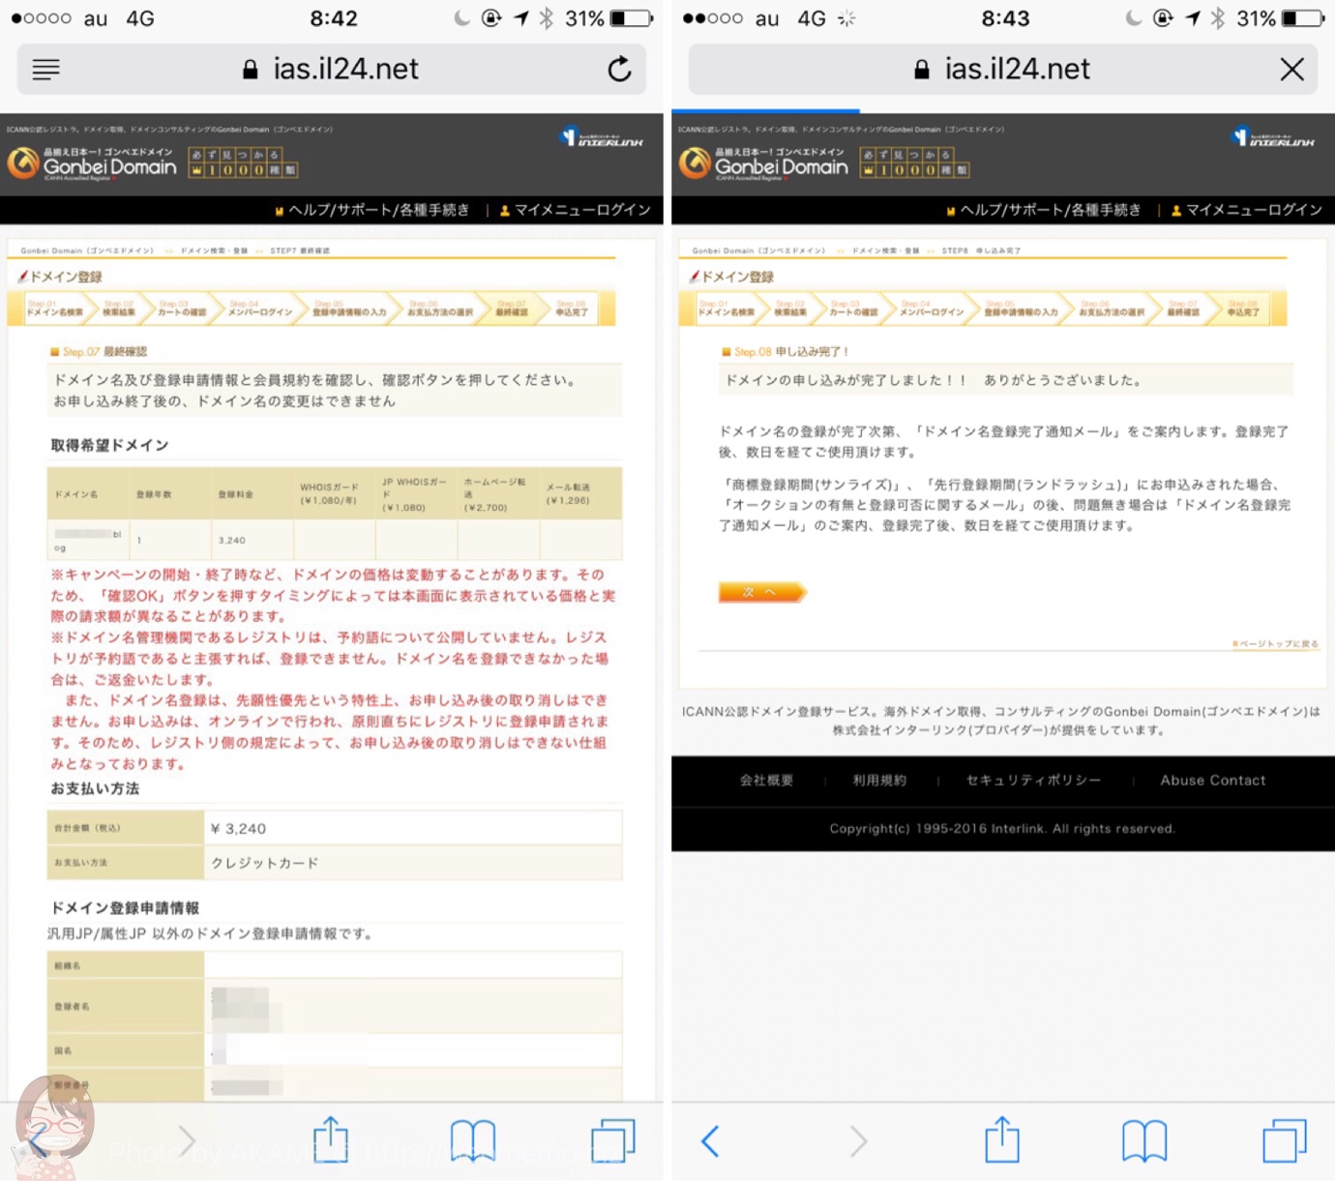Click ページトップに戻る link in right phone
The image size is (1335, 1181).
[x=1275, y=644]
